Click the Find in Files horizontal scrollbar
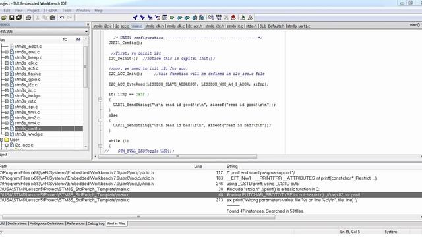Screen dimensions: 422x237 (138, 217)
